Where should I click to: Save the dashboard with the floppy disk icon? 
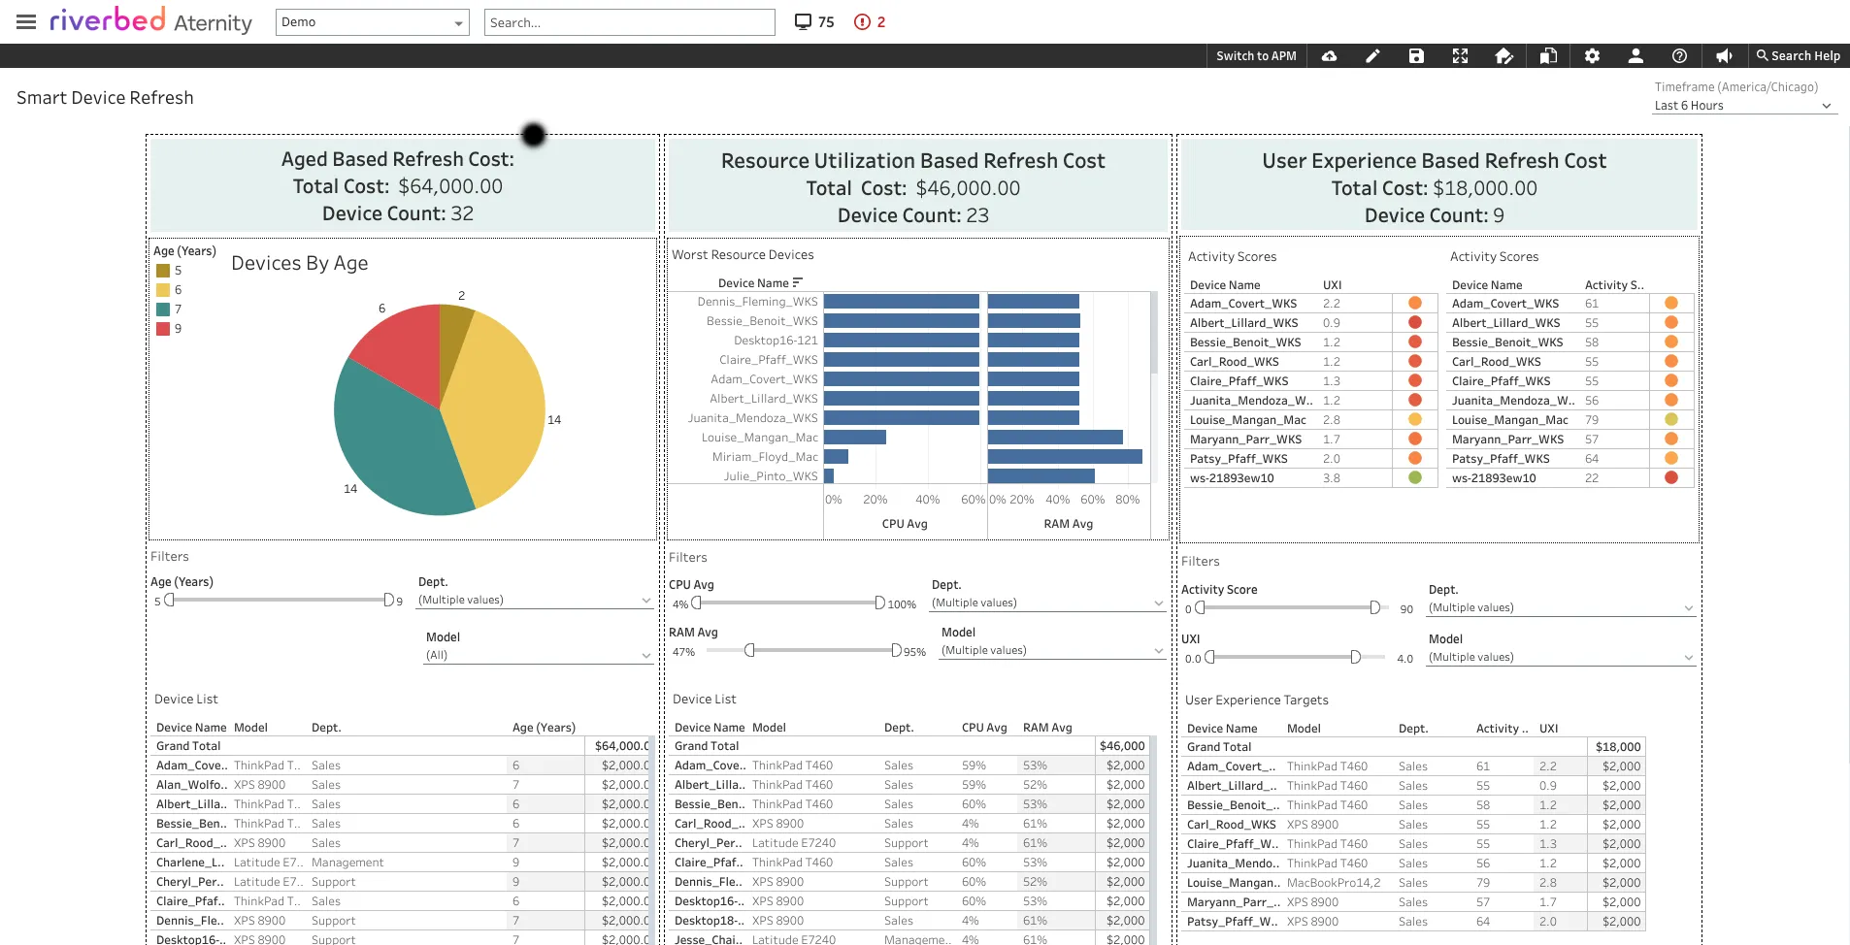click(x=1415, y=55)
